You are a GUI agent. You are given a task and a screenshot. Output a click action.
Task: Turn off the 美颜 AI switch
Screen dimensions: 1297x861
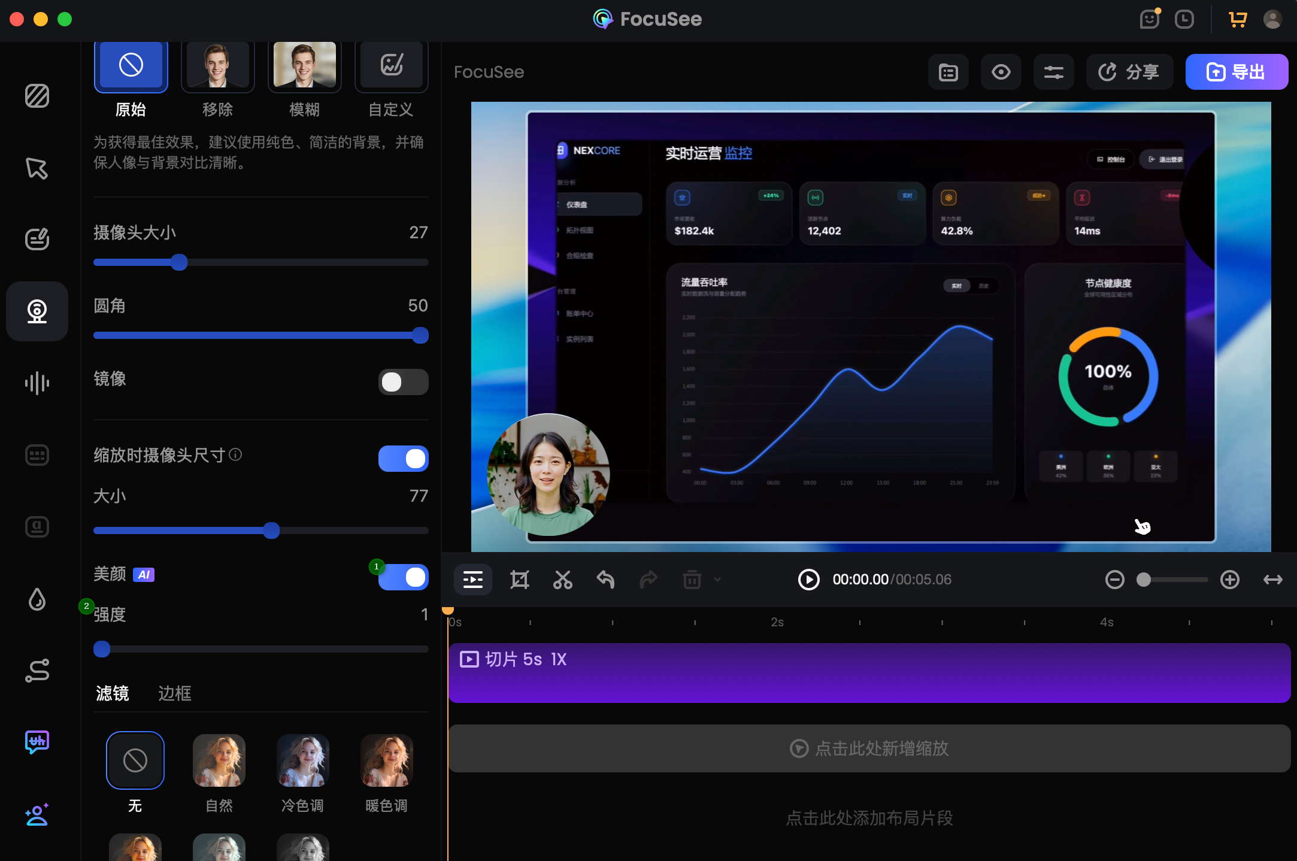tap(403, 577)
